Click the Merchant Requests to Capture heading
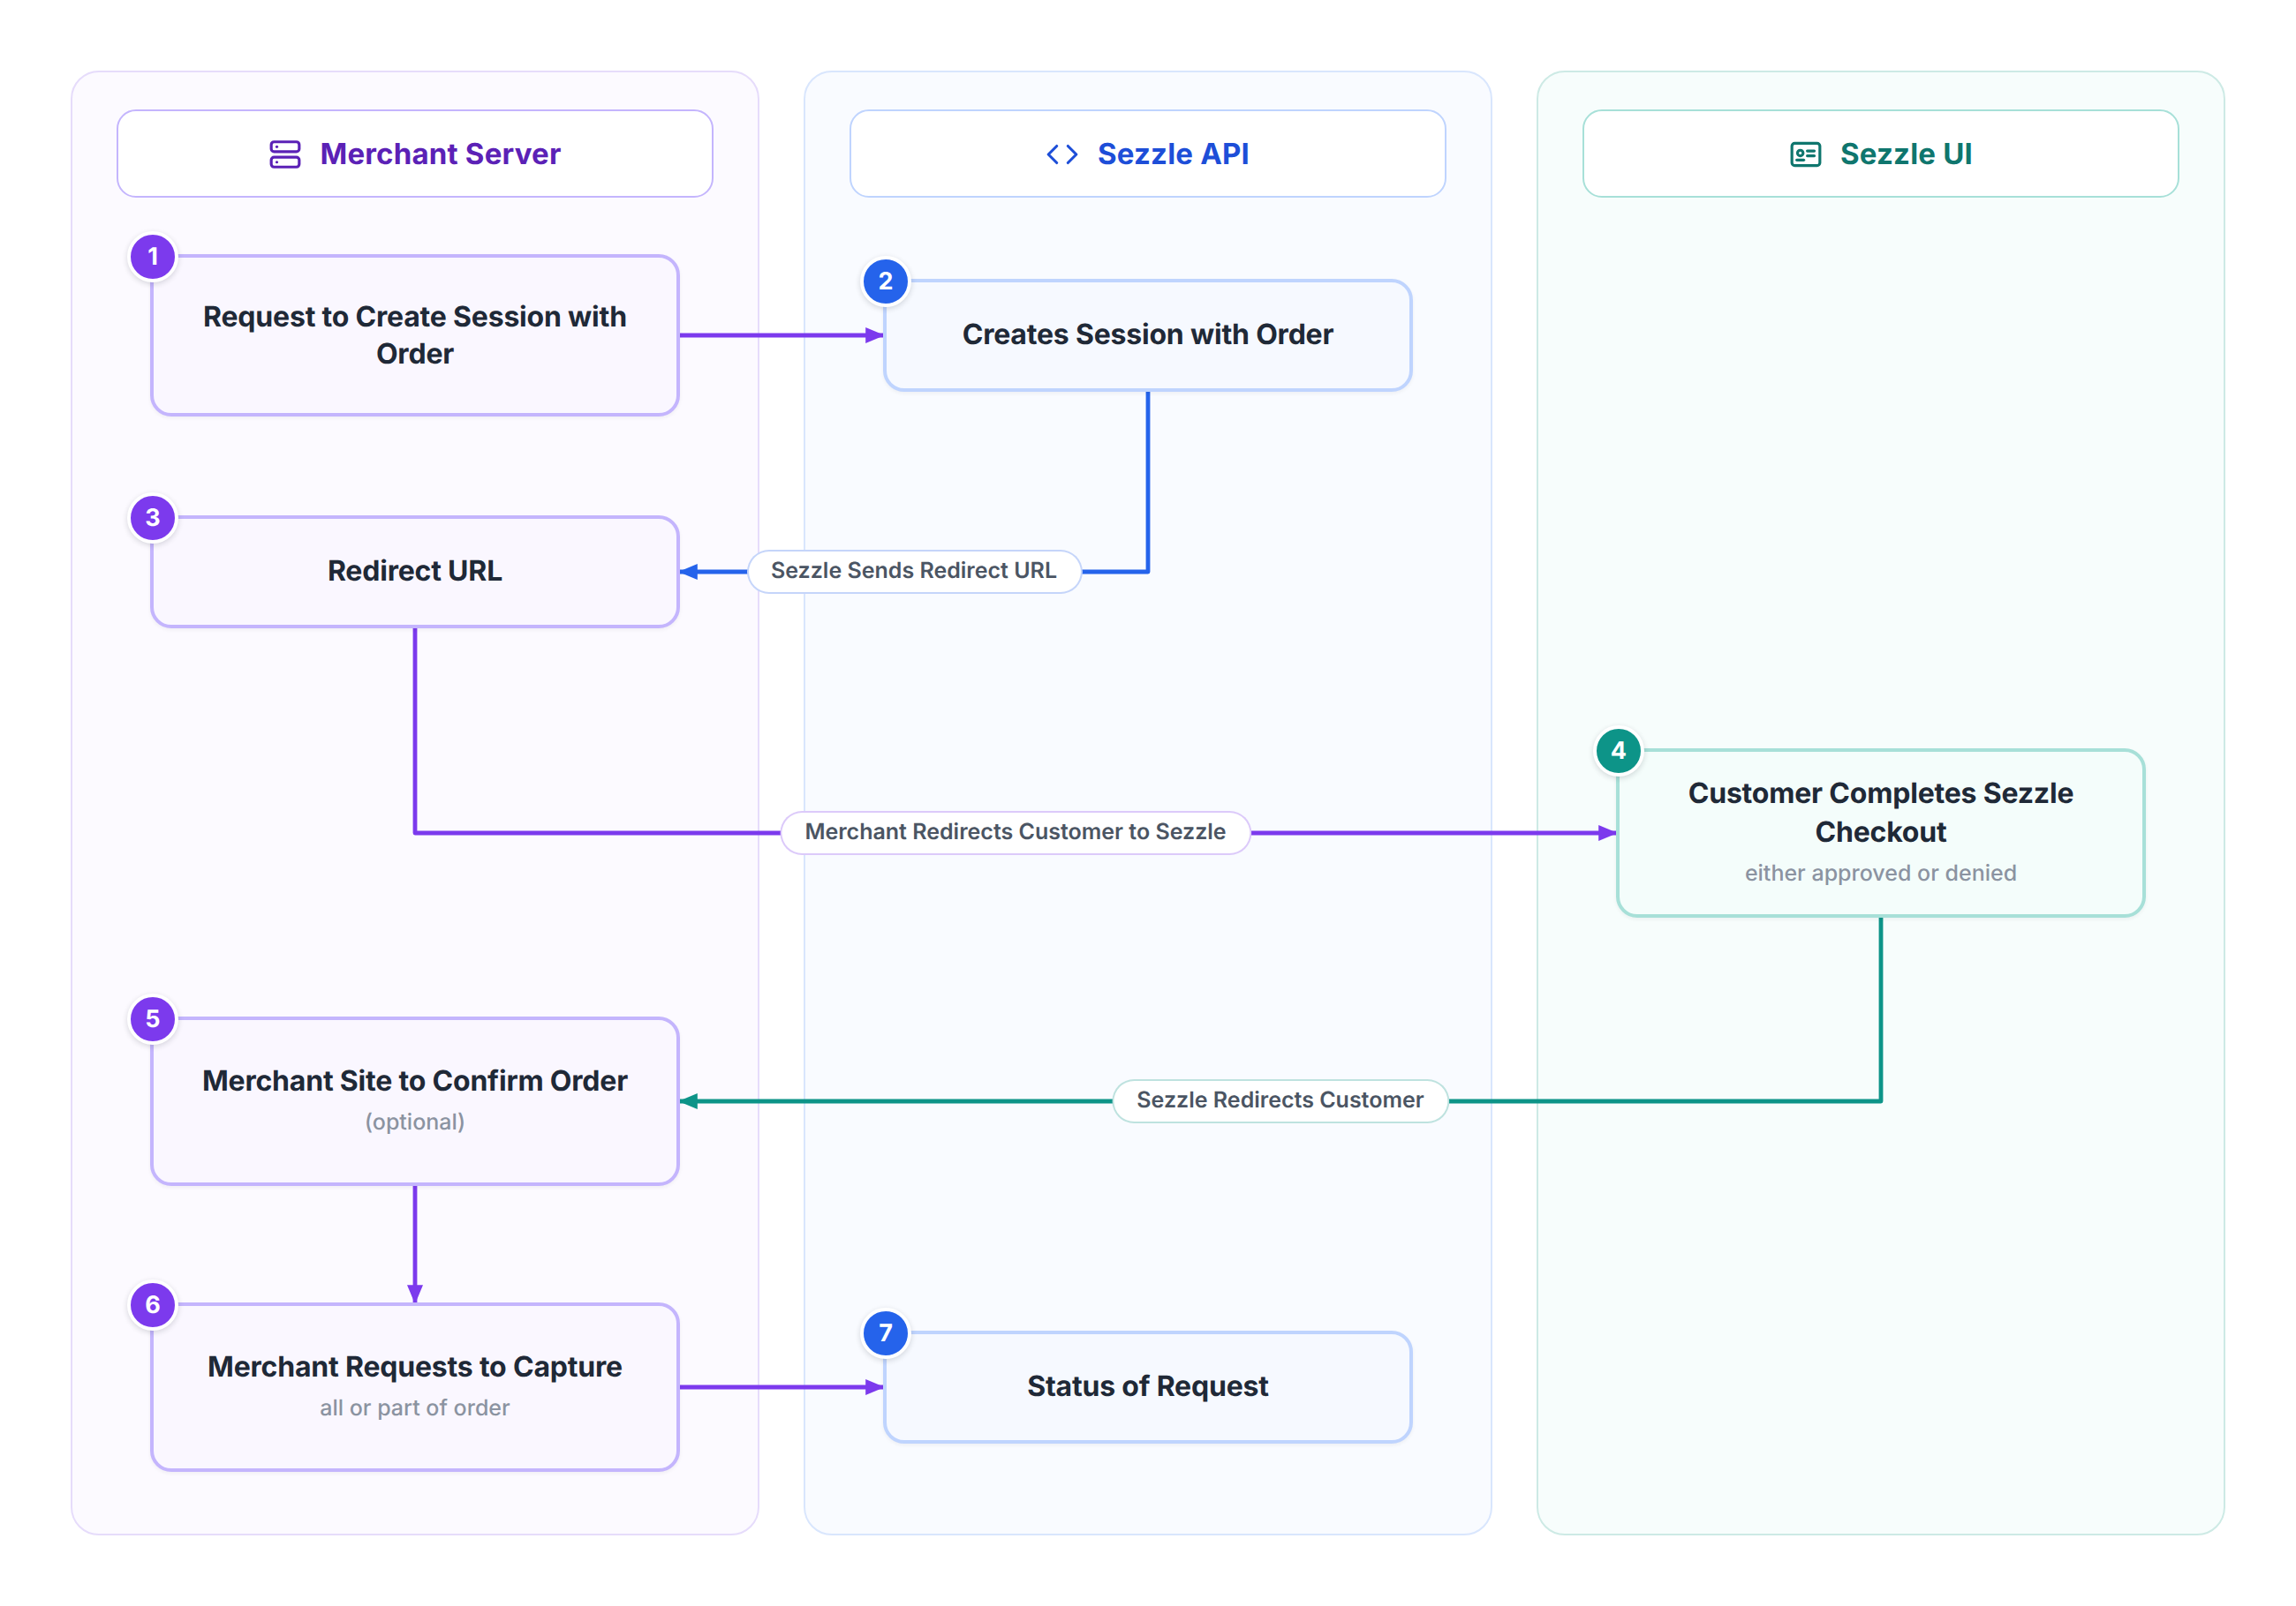 point(415,1367)
